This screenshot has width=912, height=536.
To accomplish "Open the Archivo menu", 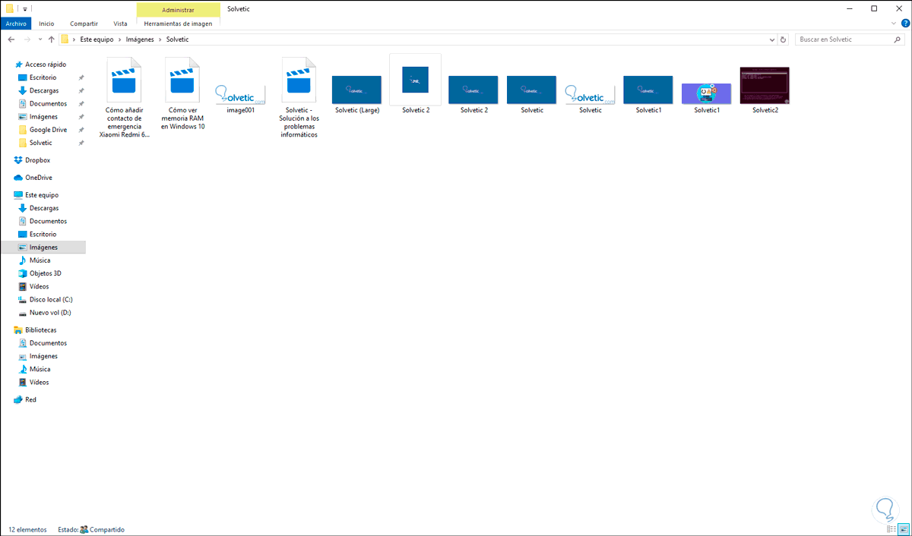I will point(16,24).
